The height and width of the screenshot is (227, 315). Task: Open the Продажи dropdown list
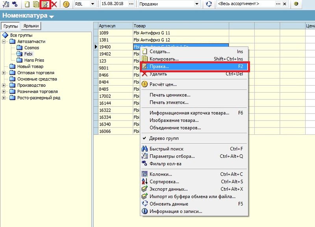197,4
